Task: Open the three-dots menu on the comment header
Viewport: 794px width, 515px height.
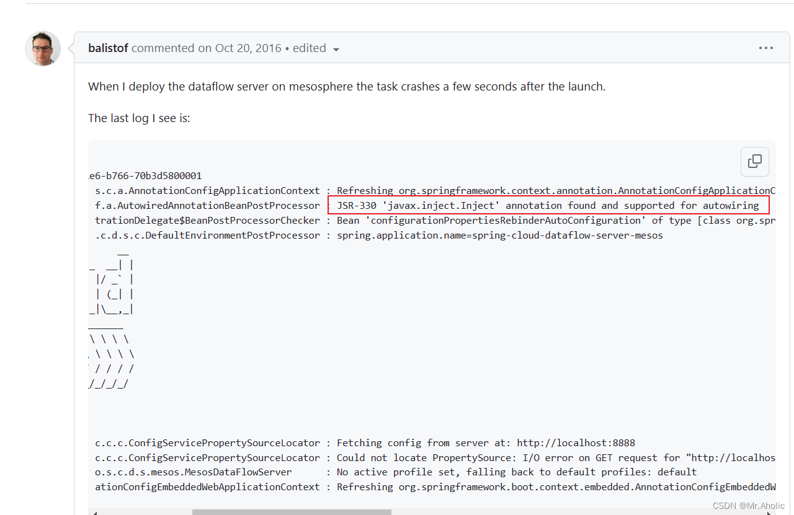Action: (766, 48)
